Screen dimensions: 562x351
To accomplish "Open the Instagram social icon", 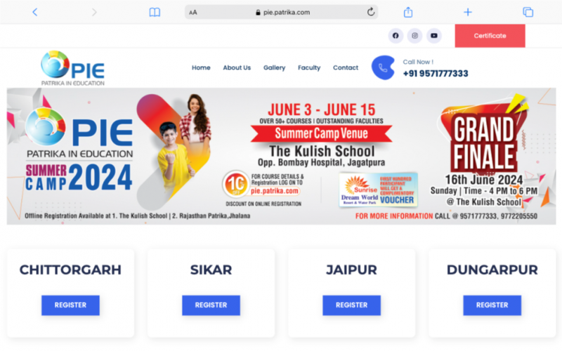I will tap(414, 36).
